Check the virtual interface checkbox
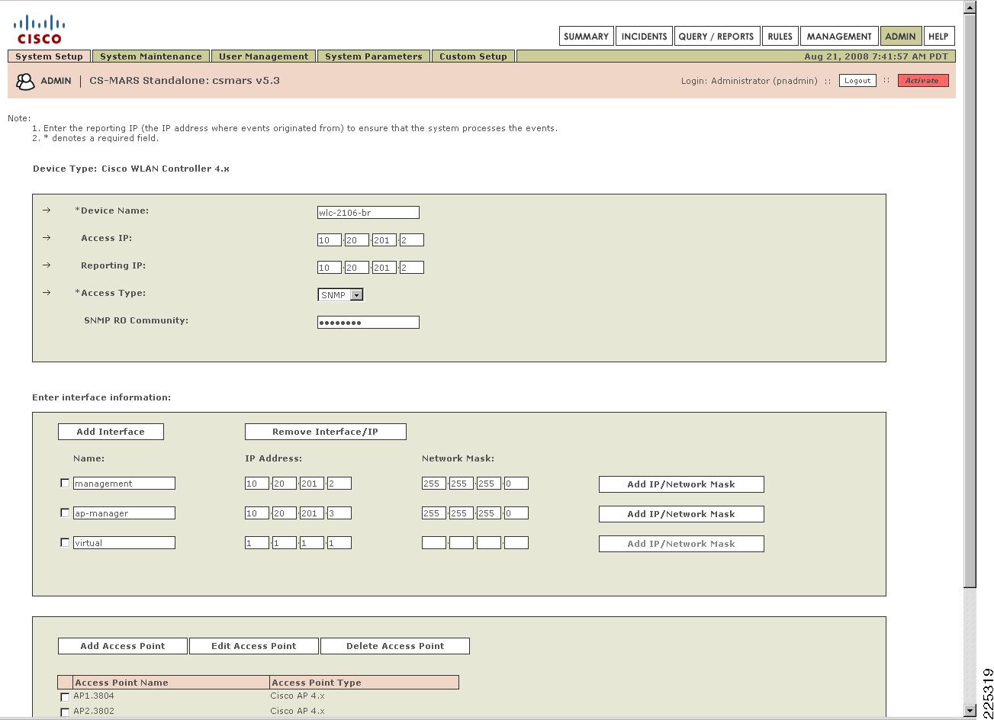The image size is (994, 720). (x=64, y=542)
